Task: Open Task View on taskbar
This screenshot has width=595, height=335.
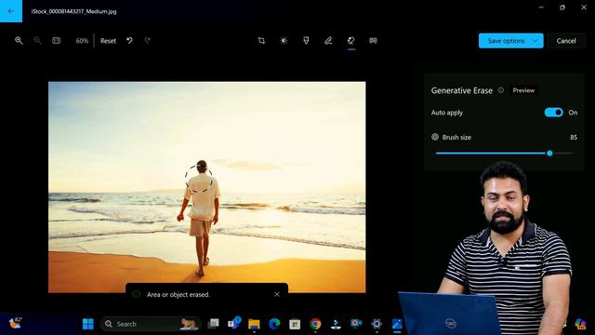Action: [x=213, y=324]
